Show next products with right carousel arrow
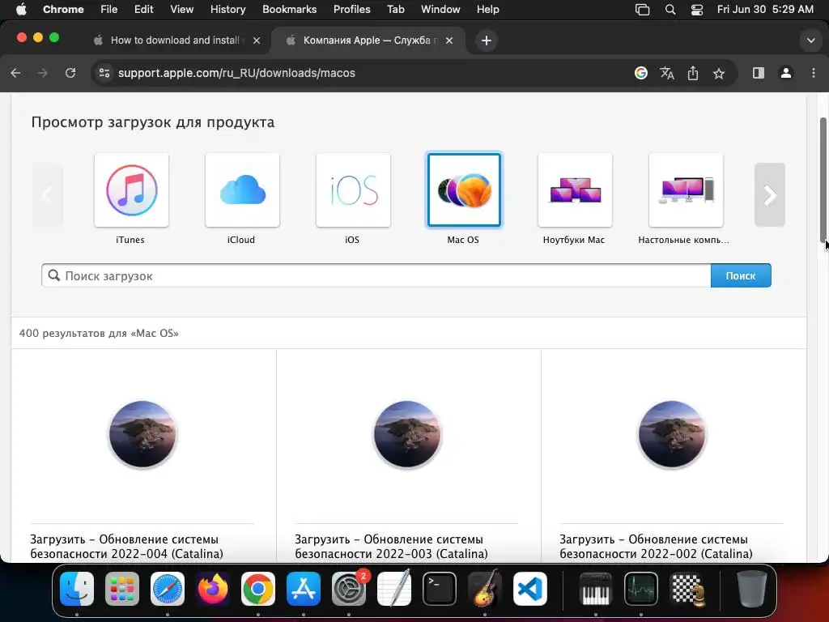 (770, 194)
